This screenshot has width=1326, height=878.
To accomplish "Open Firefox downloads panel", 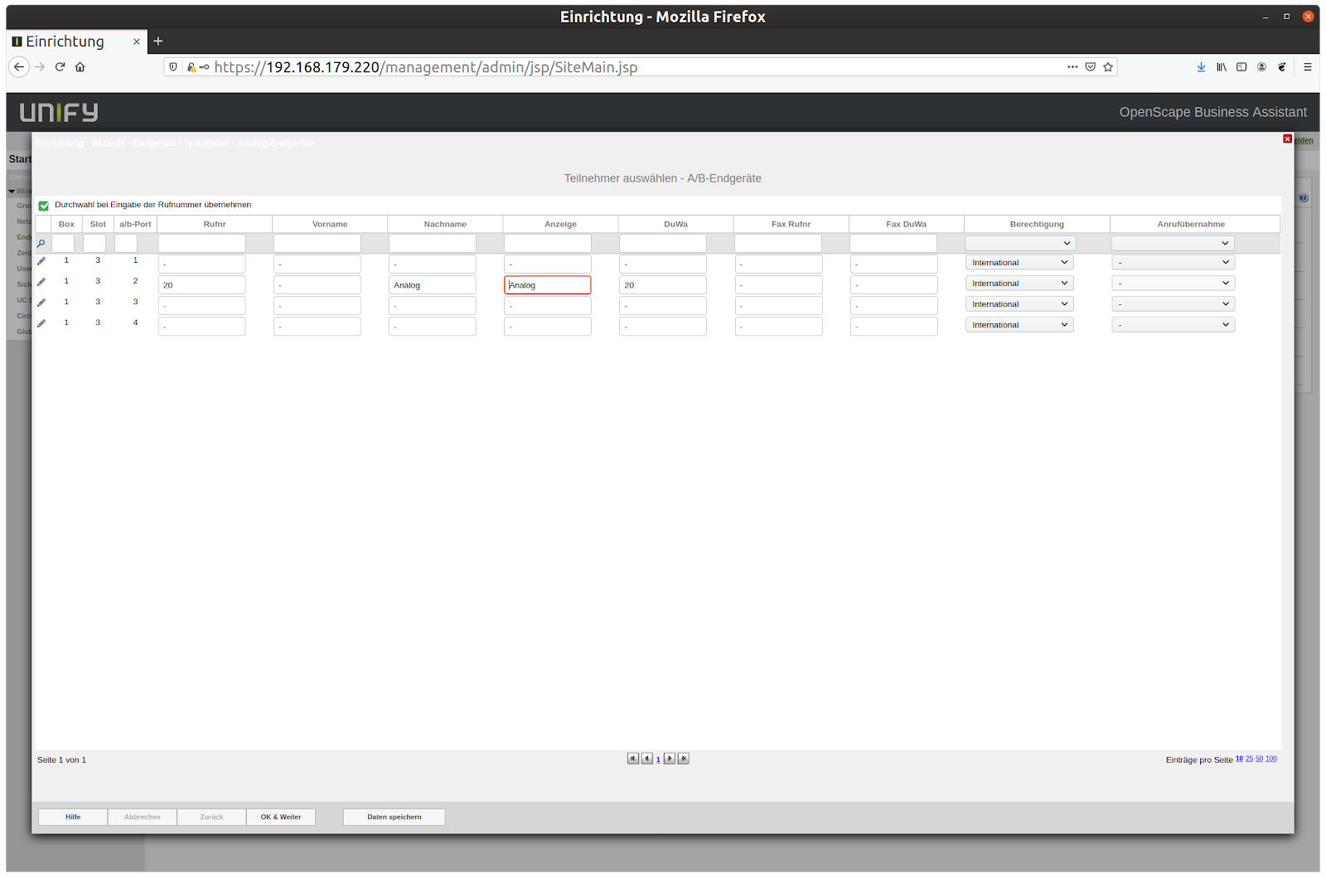I will click(1201, 67).
